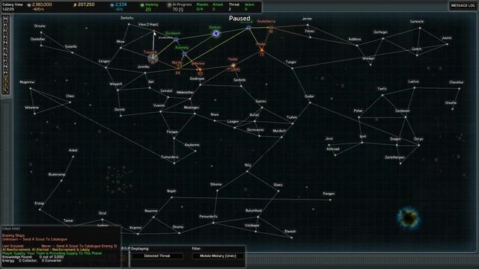
Task: Select control group P7 in sidebar
Action: tap(5, 61)
